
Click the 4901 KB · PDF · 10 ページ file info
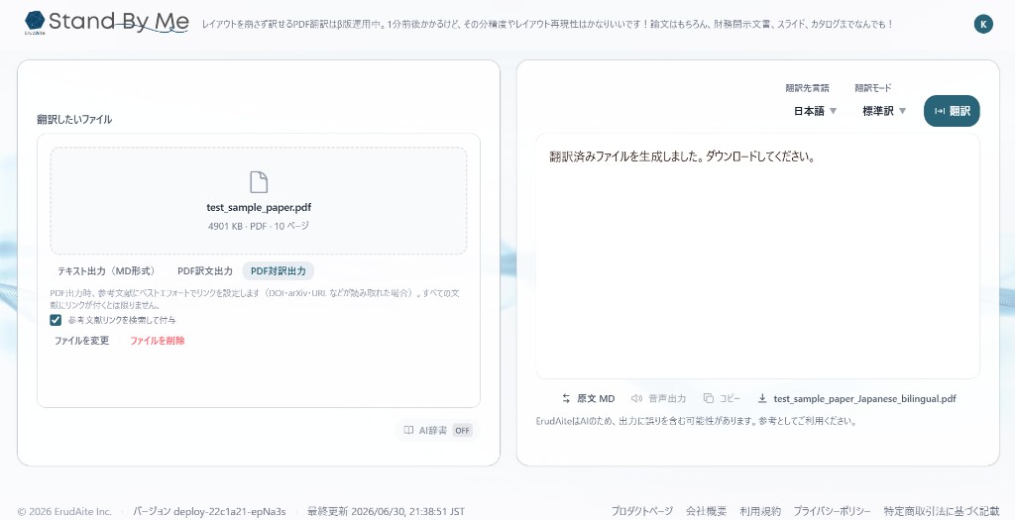tap(259, 227)
